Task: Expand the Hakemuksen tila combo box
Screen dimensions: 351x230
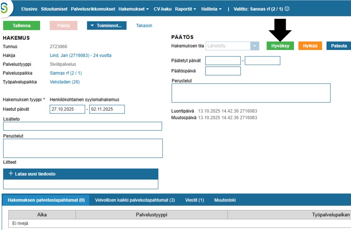Action: pos(255,46)
